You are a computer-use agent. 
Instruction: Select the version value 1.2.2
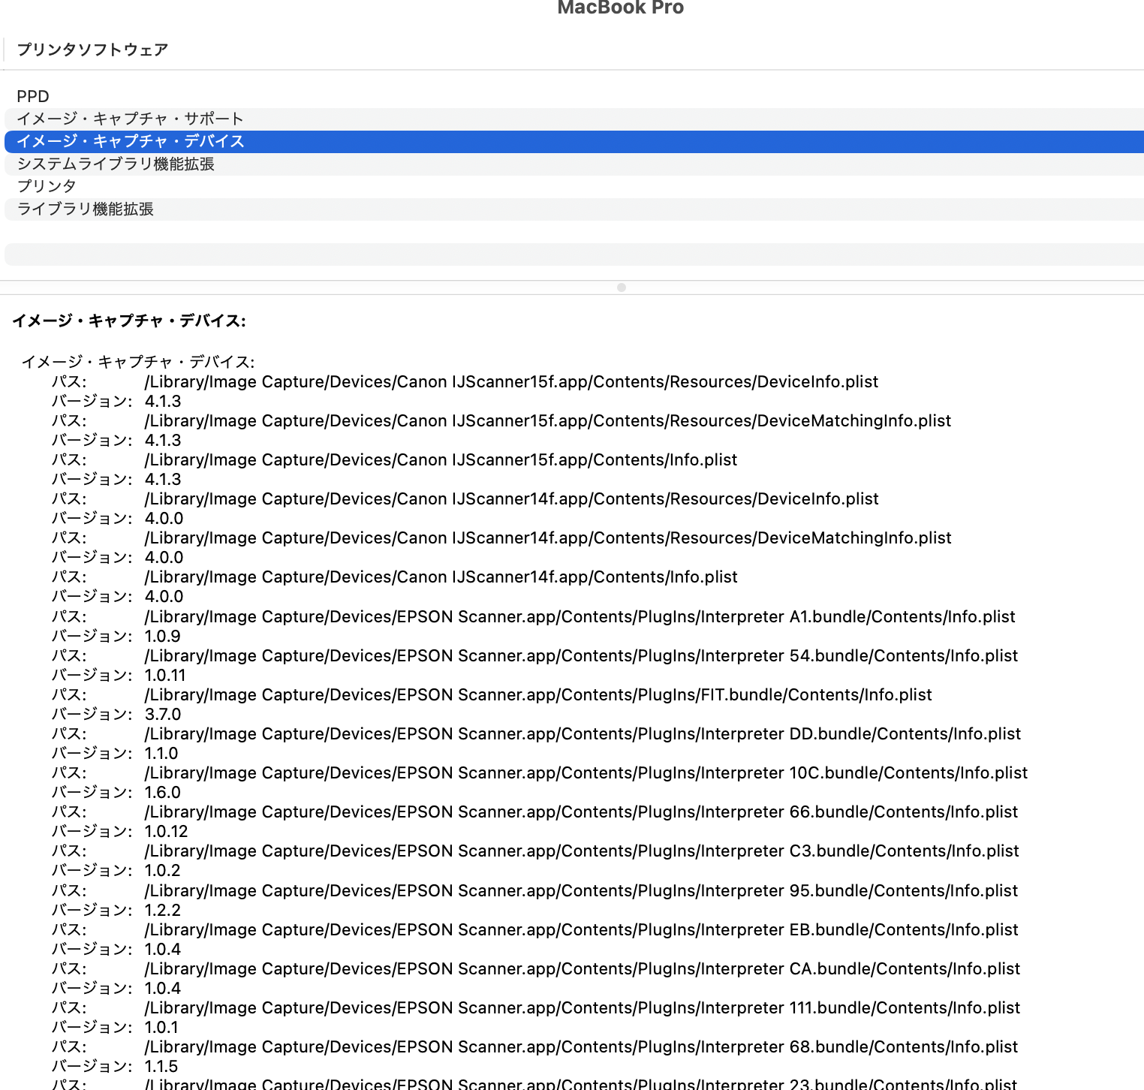click(163, 911)
